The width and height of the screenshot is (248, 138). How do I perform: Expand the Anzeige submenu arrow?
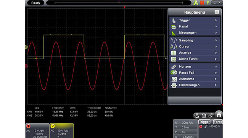pyautogui.click(x=216, y=52)
